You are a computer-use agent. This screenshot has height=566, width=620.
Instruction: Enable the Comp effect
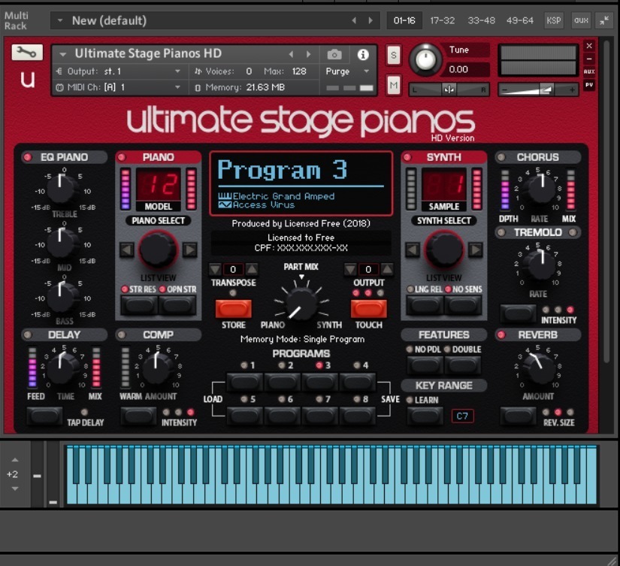pos(122,335)
